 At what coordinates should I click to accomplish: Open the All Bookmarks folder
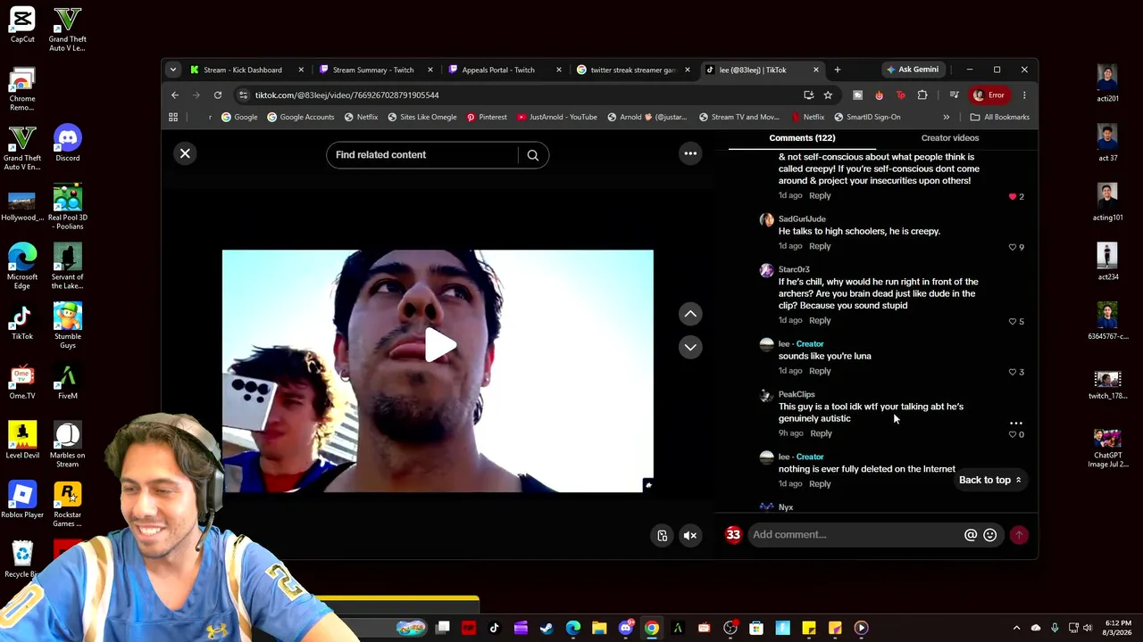coord(1000,117)
